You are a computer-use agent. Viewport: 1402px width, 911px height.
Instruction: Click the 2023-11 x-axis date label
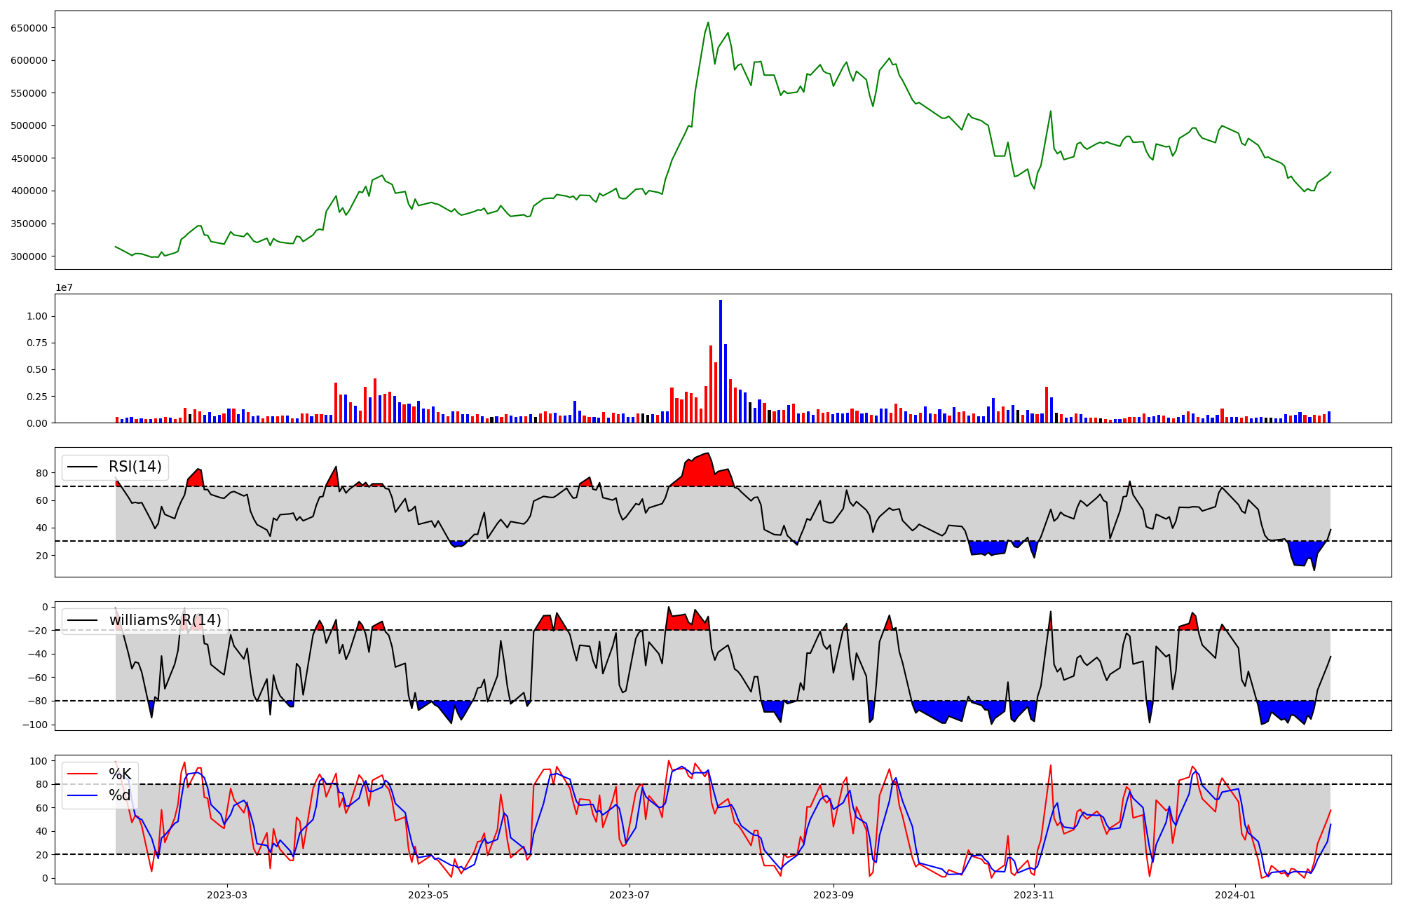(x=1035, y=895)
